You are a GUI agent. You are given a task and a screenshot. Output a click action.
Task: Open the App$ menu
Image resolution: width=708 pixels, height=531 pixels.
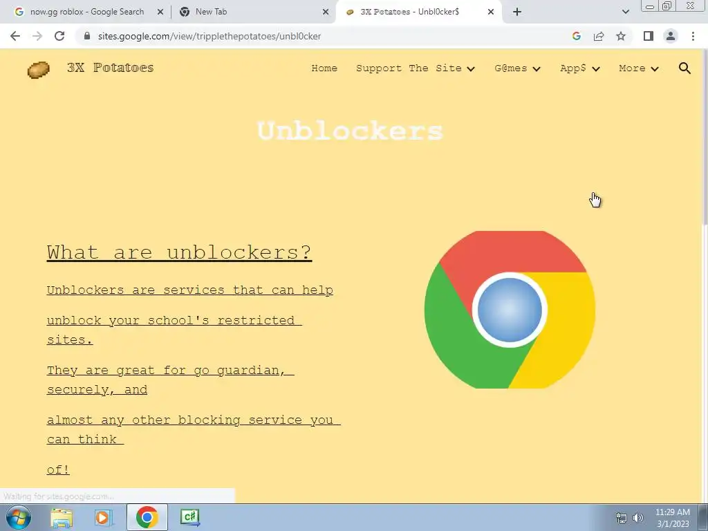point(573,68)
